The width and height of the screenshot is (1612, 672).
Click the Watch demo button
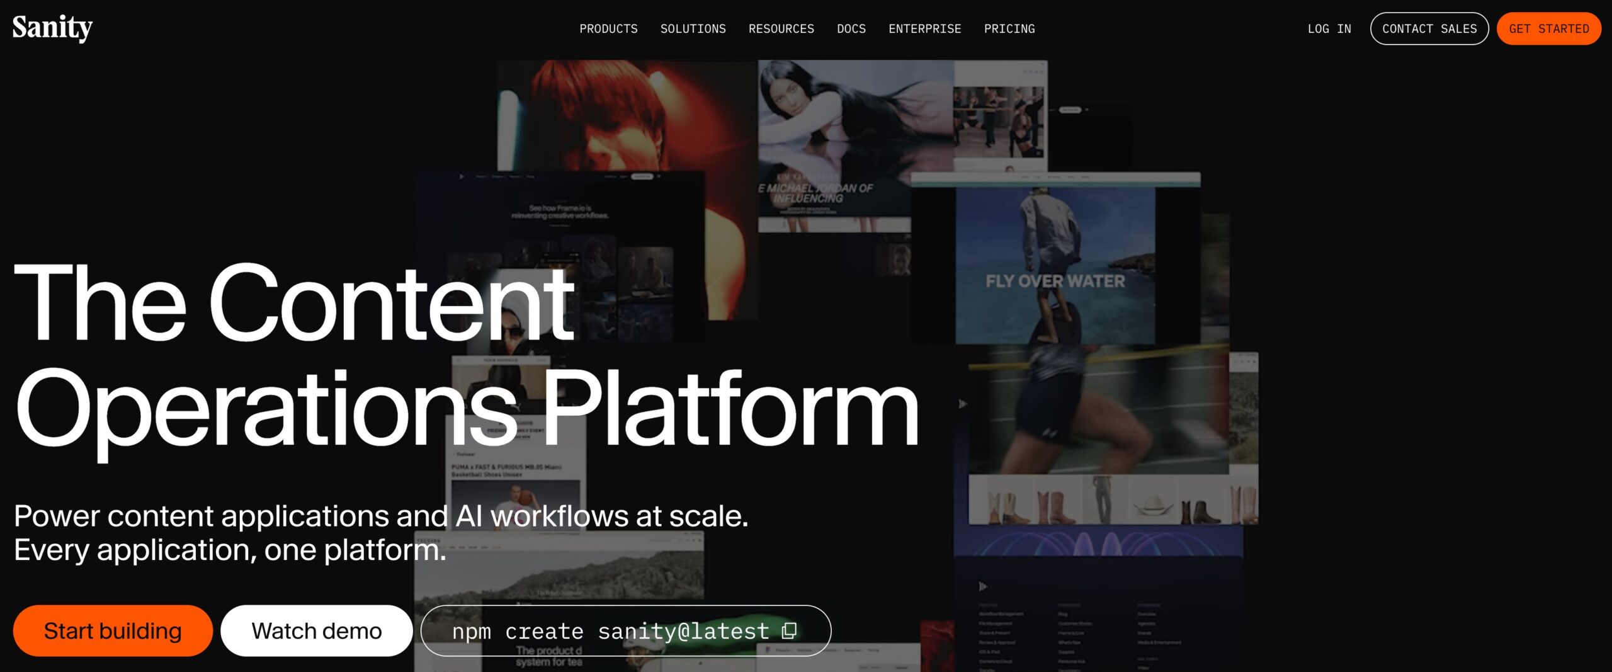(317, 630)
